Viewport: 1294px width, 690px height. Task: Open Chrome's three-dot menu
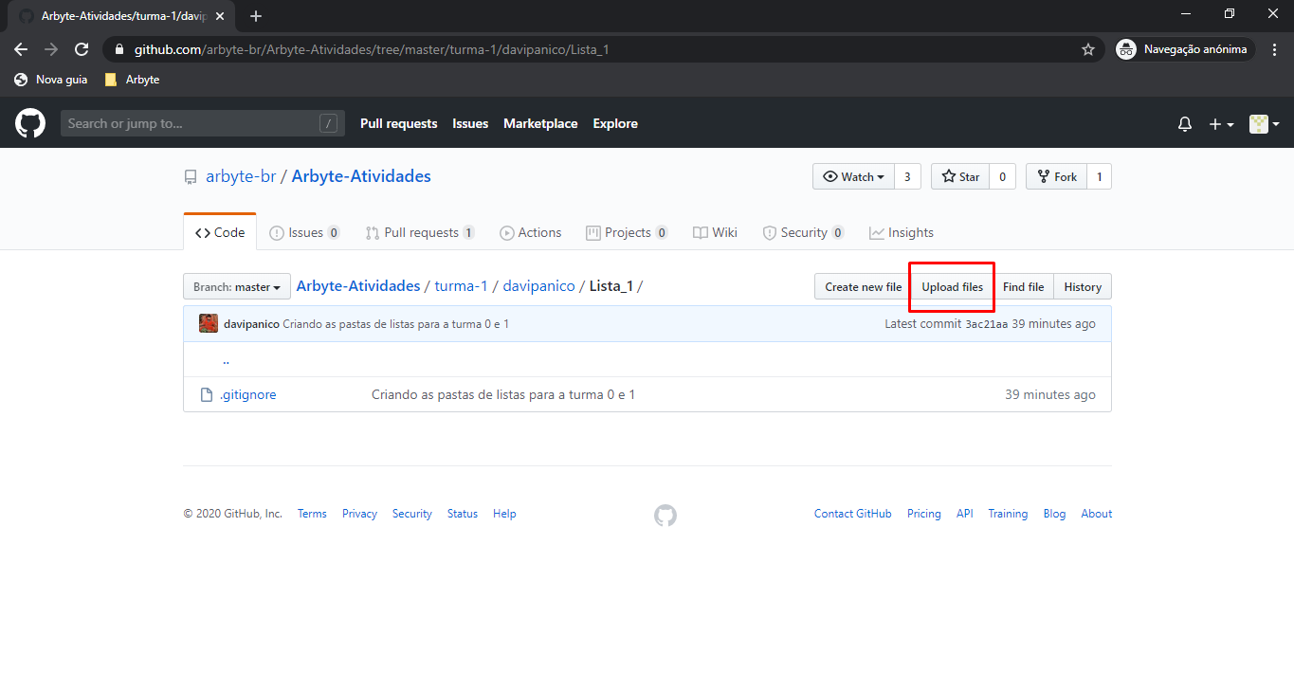1274,49
